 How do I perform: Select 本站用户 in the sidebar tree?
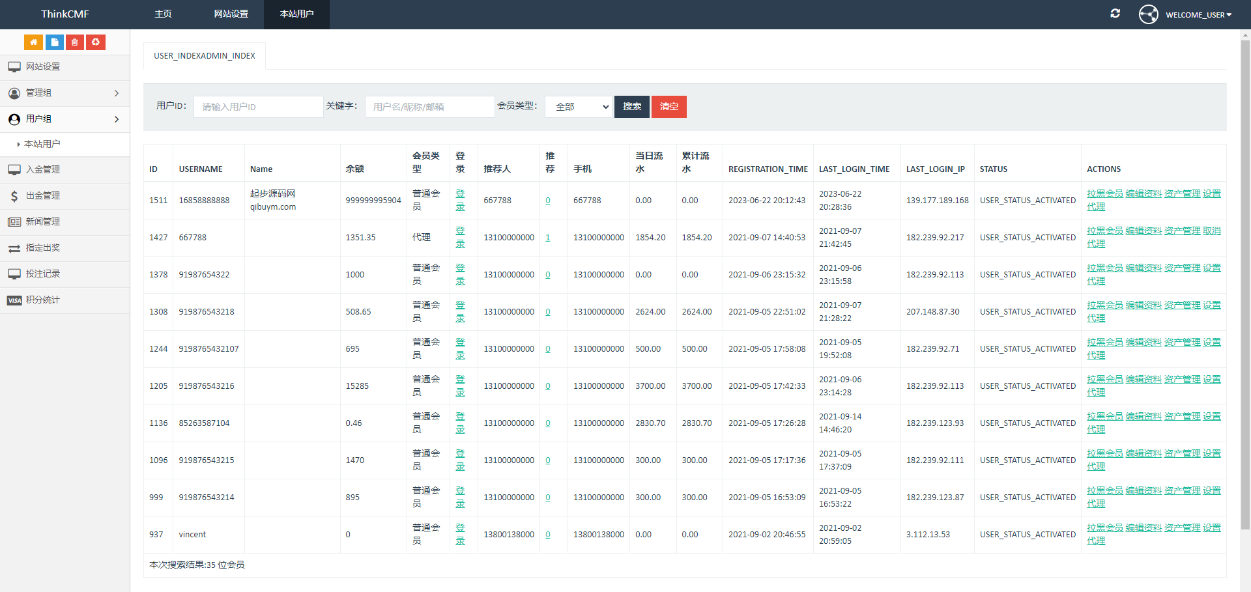point(42,144)
